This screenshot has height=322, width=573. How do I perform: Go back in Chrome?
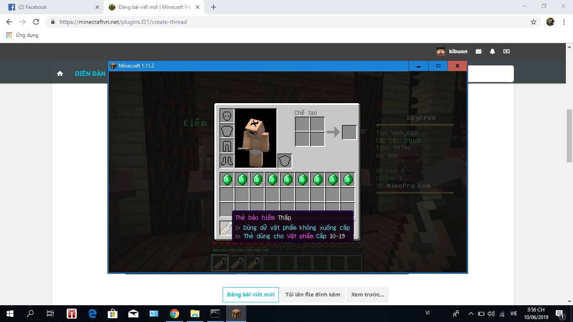point(9,22)
